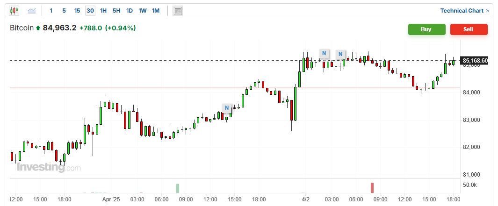Select the 1 minute timeframe
The height and width of the screenshot is (206, 498).
51,10
